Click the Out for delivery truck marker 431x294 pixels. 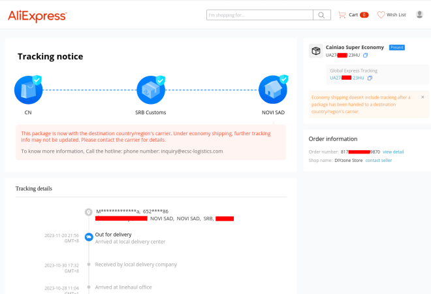(x=89, y=237)
